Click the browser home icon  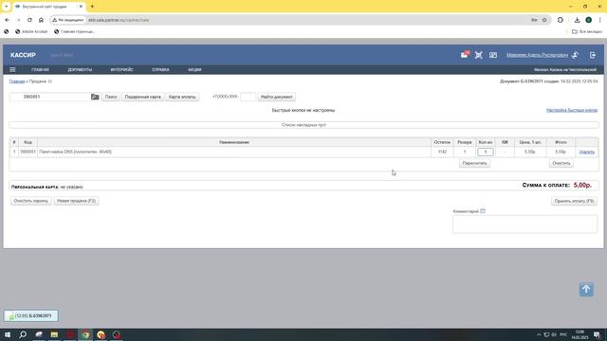pos(41,20)
